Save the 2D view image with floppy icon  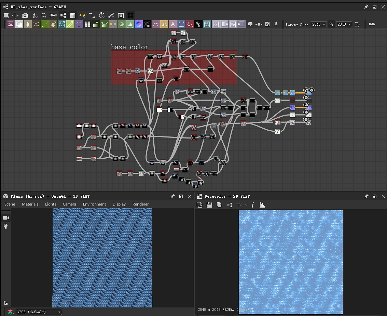coord(209,205)
